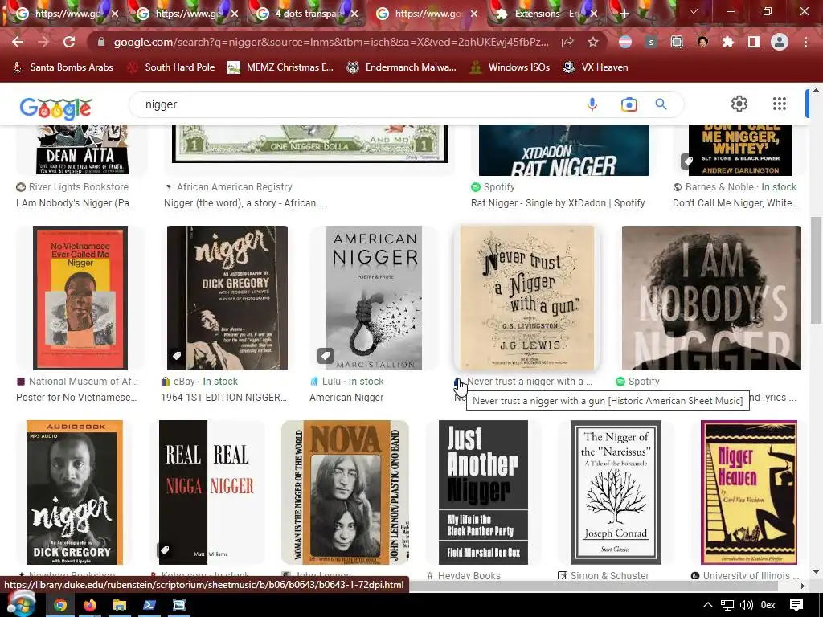
Task: Open the Google apps grid
Action: point(780,104)
